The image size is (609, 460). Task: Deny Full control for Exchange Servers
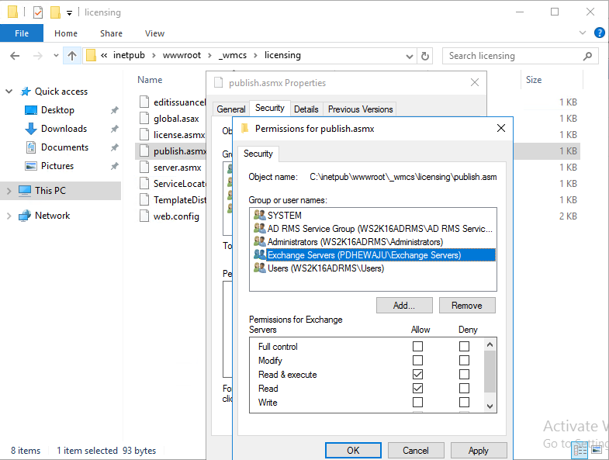coord(464,346)
